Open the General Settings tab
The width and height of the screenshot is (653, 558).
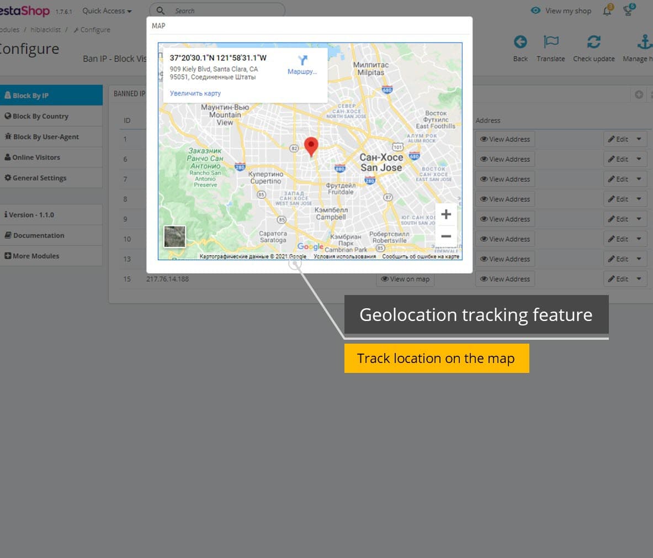51,178
